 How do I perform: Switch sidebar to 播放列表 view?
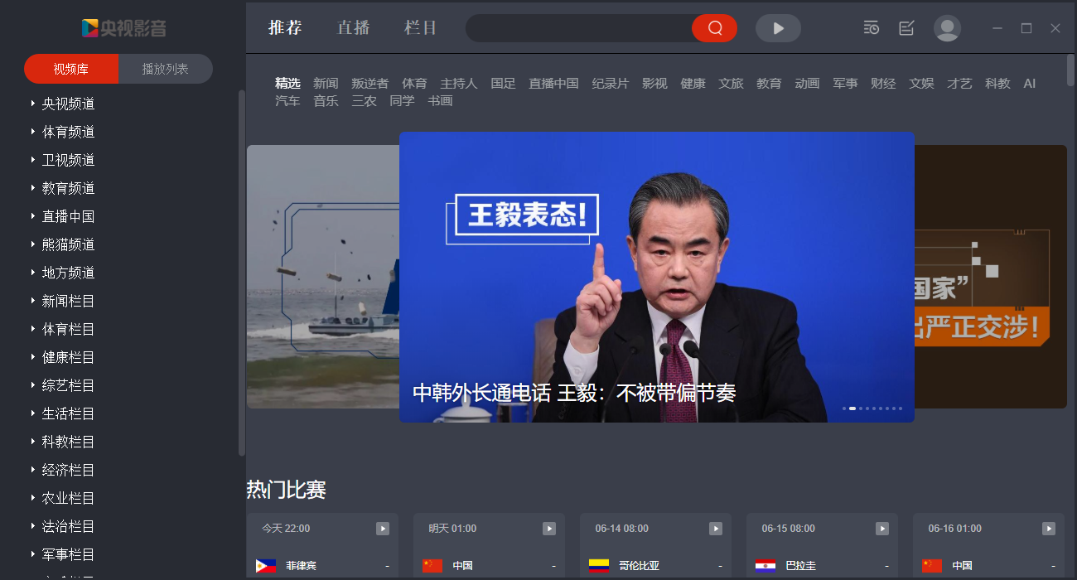tap(166, 69)
